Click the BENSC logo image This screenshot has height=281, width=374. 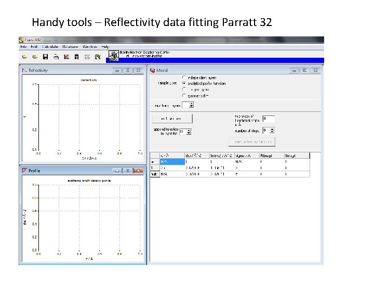click(x=114, y=56)
